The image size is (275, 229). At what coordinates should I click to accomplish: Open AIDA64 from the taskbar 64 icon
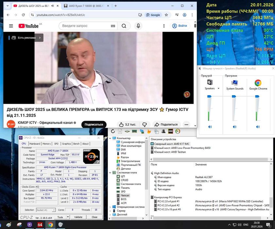40,224
